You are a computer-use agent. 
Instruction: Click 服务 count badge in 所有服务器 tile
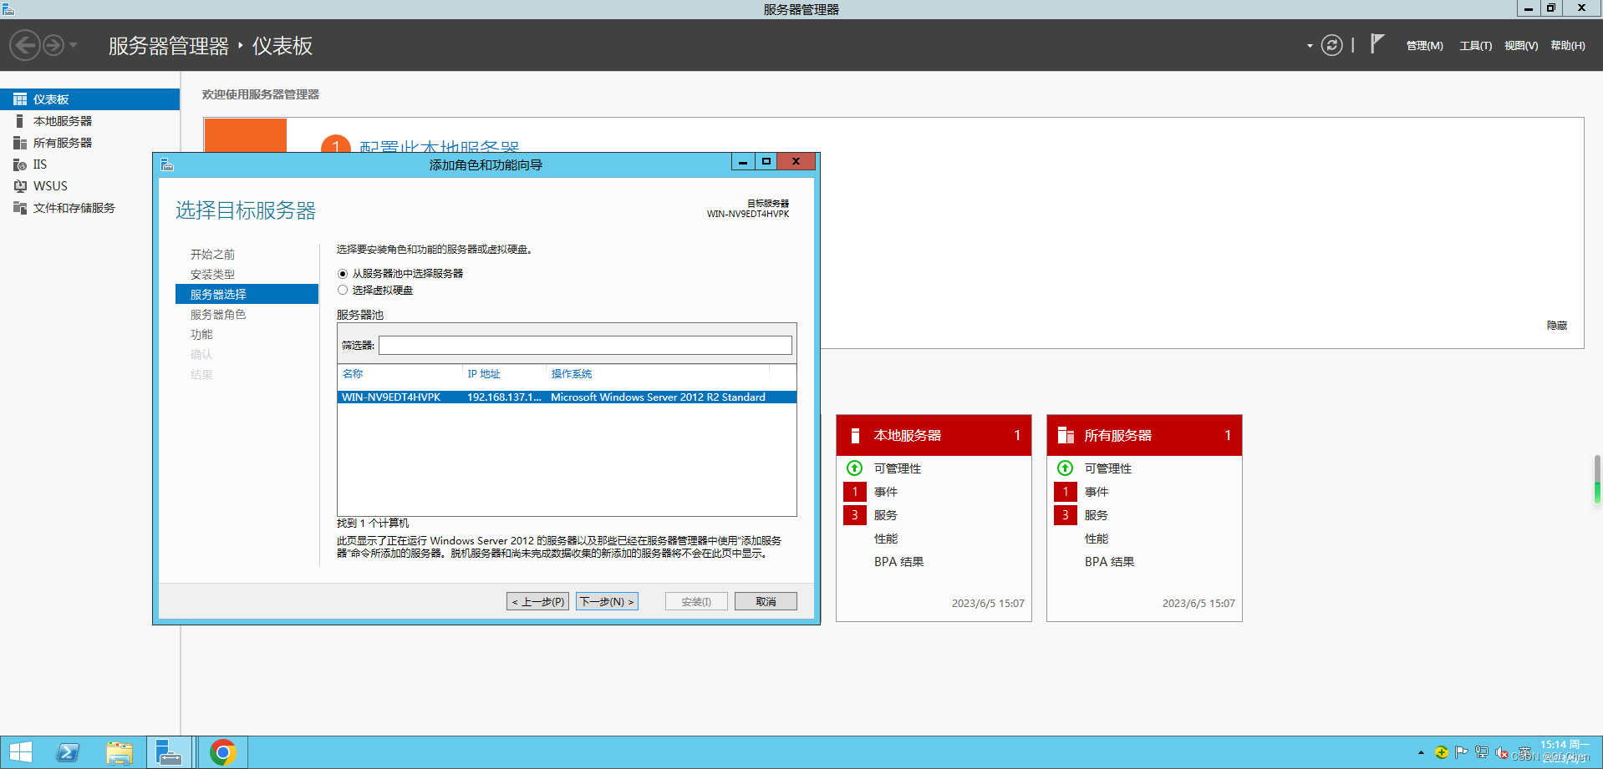pyautogui.click(x=1066, y=515)
